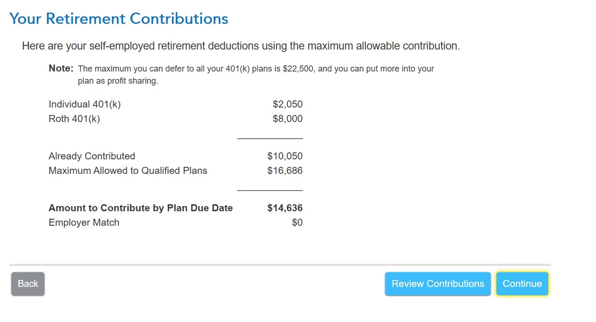Image resolution: width=596 pixels, height=322 pixels.
Task: Open Review Contributions
Action: (437, 284)
